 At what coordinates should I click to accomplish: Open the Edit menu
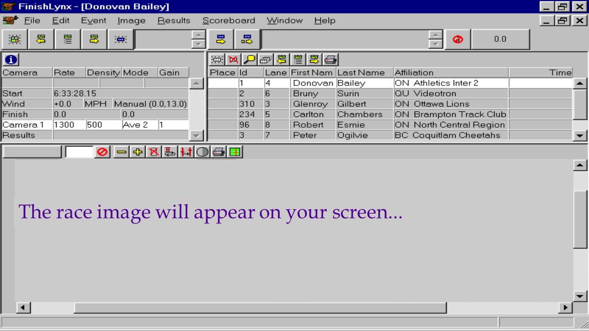[61, 20]
